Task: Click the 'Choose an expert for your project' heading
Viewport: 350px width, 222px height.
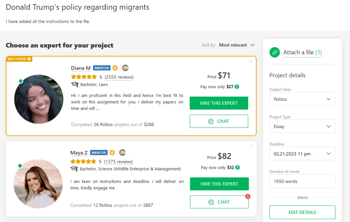Action: 59,45
